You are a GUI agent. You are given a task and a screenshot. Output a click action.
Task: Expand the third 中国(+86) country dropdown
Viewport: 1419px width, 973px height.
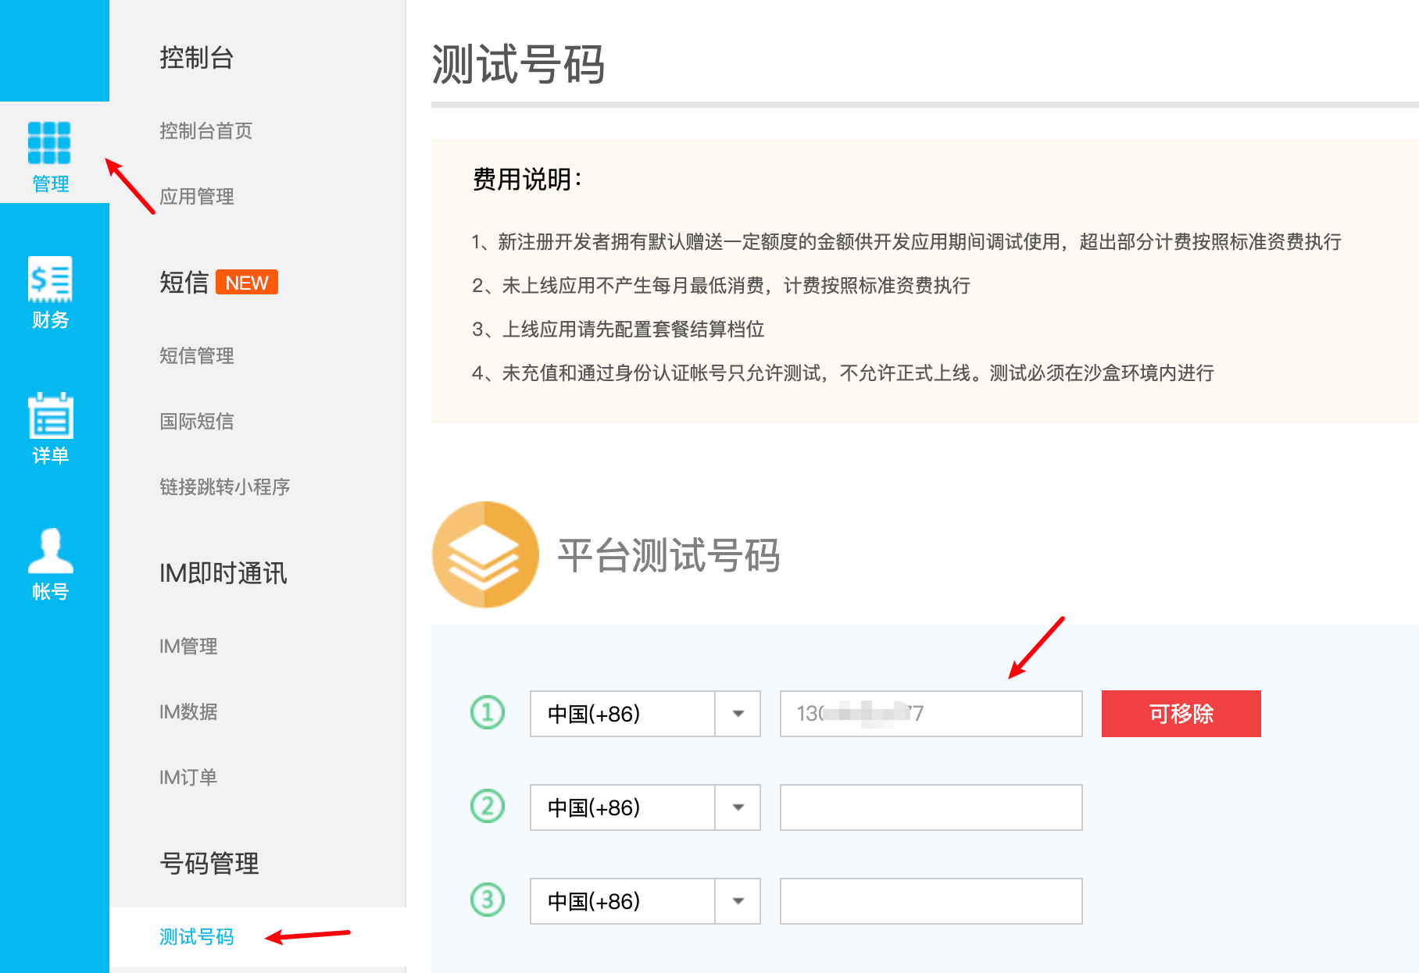click(738, 901)
